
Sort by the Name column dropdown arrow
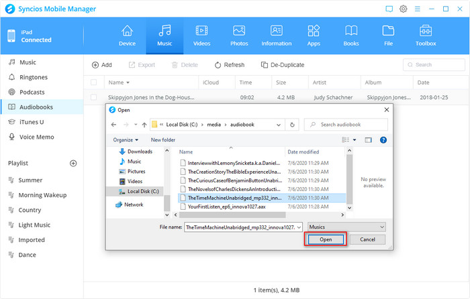(x=128, y=82)
